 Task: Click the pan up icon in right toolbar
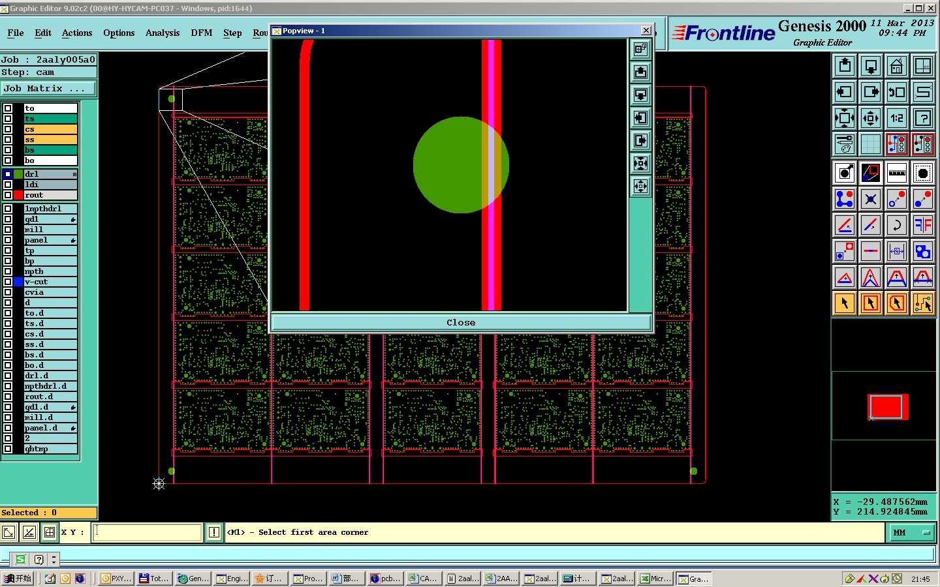[845, 66]
